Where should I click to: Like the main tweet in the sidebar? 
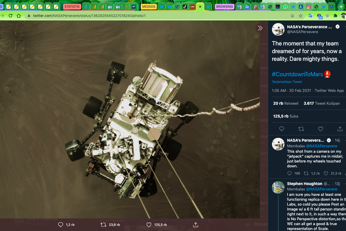[321, 129]
